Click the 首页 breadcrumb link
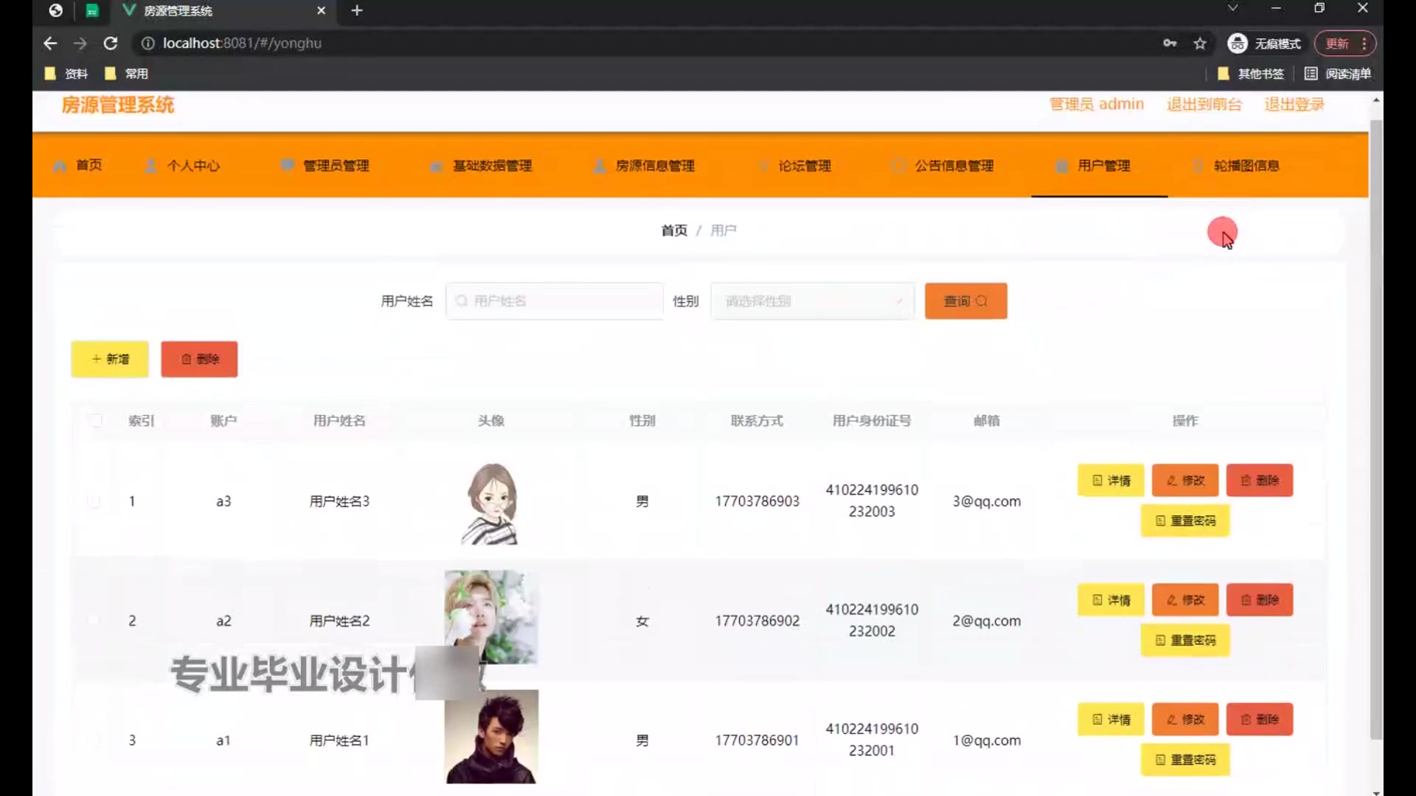Image resolution: width=1416 pixels, height=796 pixels. pos(674,231)
